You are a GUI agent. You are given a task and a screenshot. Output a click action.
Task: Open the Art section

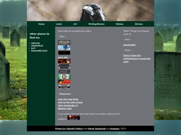click(x=75, y=24)
